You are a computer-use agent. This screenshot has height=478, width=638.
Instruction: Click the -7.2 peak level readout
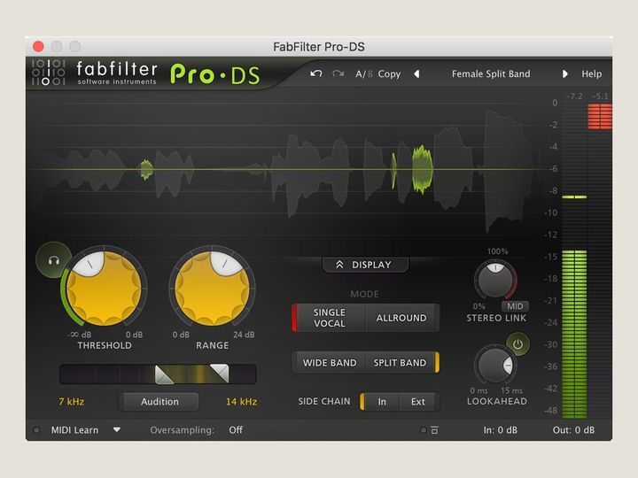tap(574, 96)
